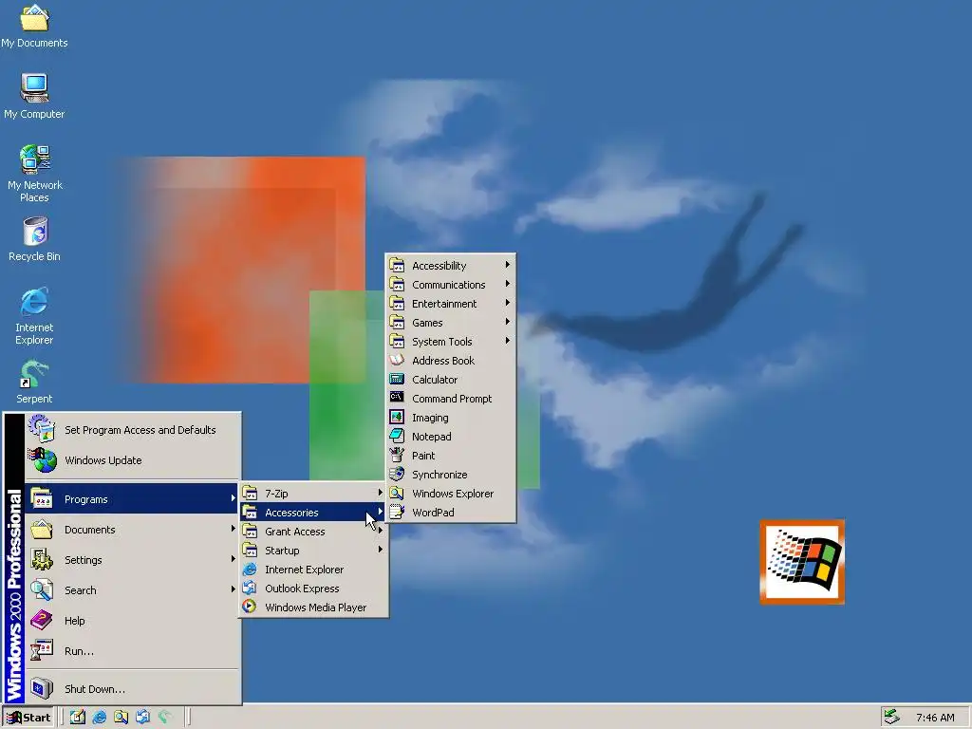Image resolution: width=972 pixels, height=729 pixels.
Task: Click Synchronize in Accessories menu
Action: tap(451, 475)
